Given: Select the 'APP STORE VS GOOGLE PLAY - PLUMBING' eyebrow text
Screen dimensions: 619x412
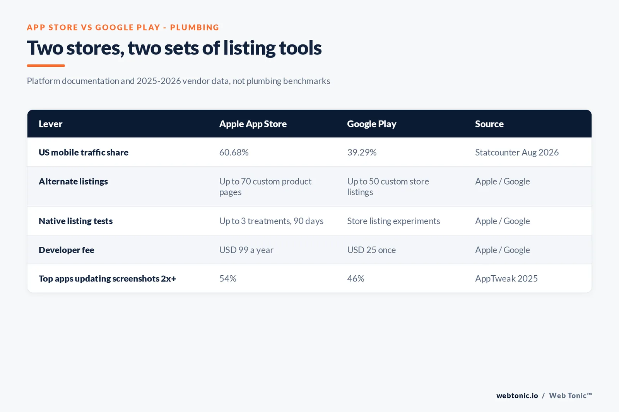Looking at the screenshot, I should coord(123,27).
